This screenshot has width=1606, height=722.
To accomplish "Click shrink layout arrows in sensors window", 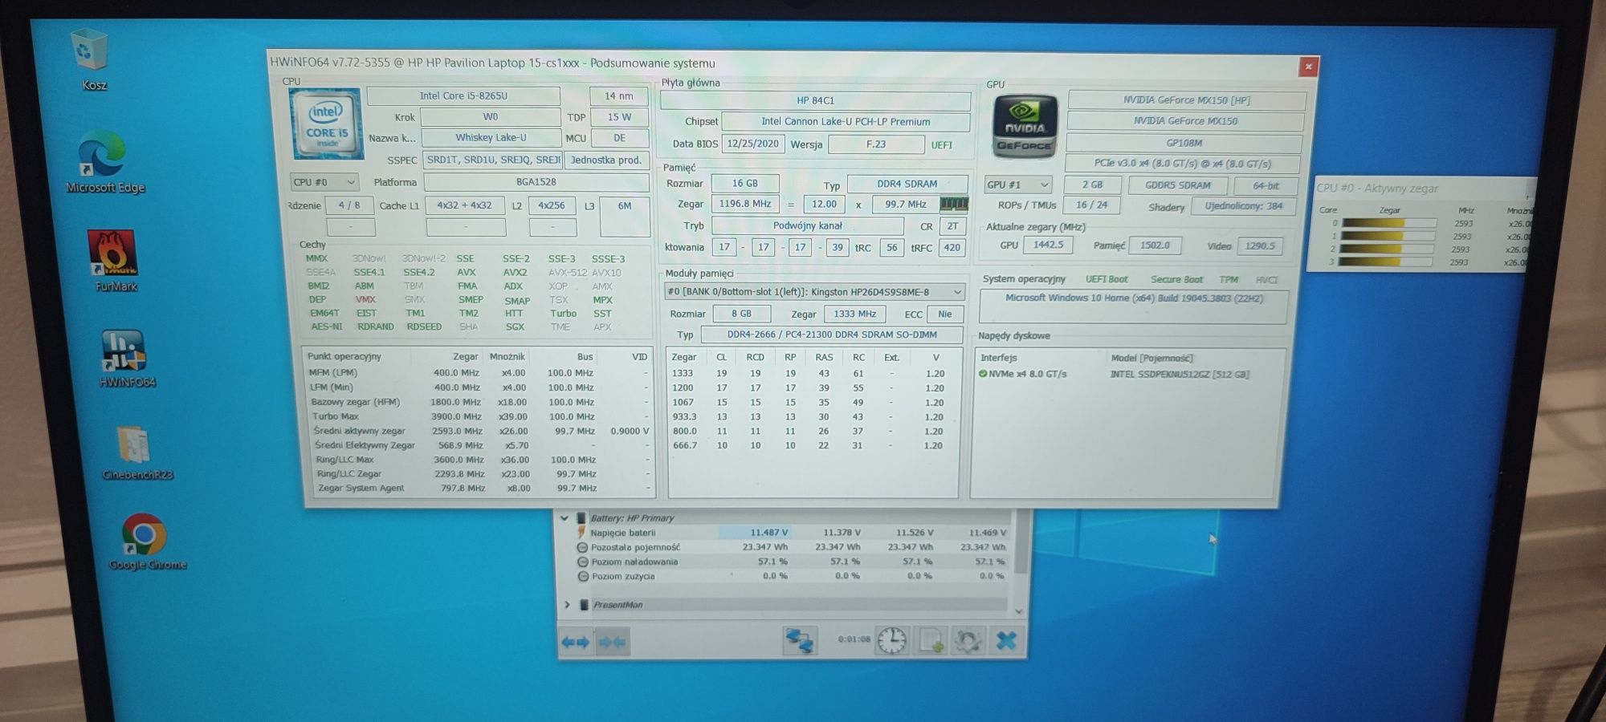I will click(x=612, y=642).
